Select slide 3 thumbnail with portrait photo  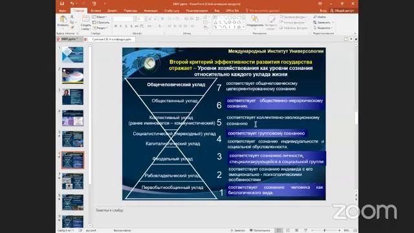(x=72, y=97)
